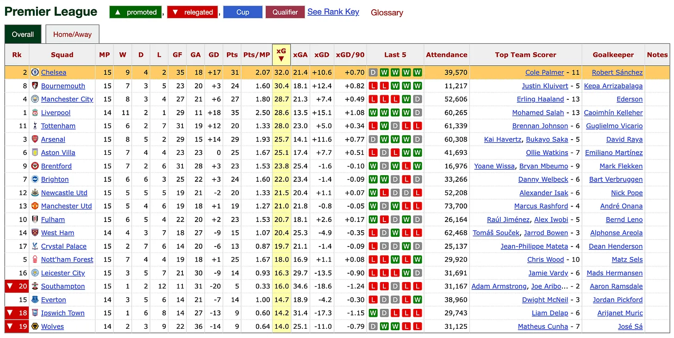The width and height of the screenshot is (674, 338).
Task: Sort table by Rk column header
Action: pos(17,55)
